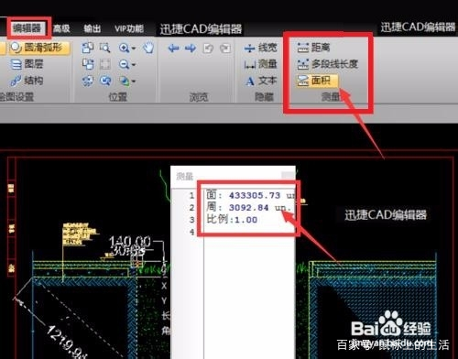Click overlapping squares icon beside zoom-window magnifier

point(88,48)
